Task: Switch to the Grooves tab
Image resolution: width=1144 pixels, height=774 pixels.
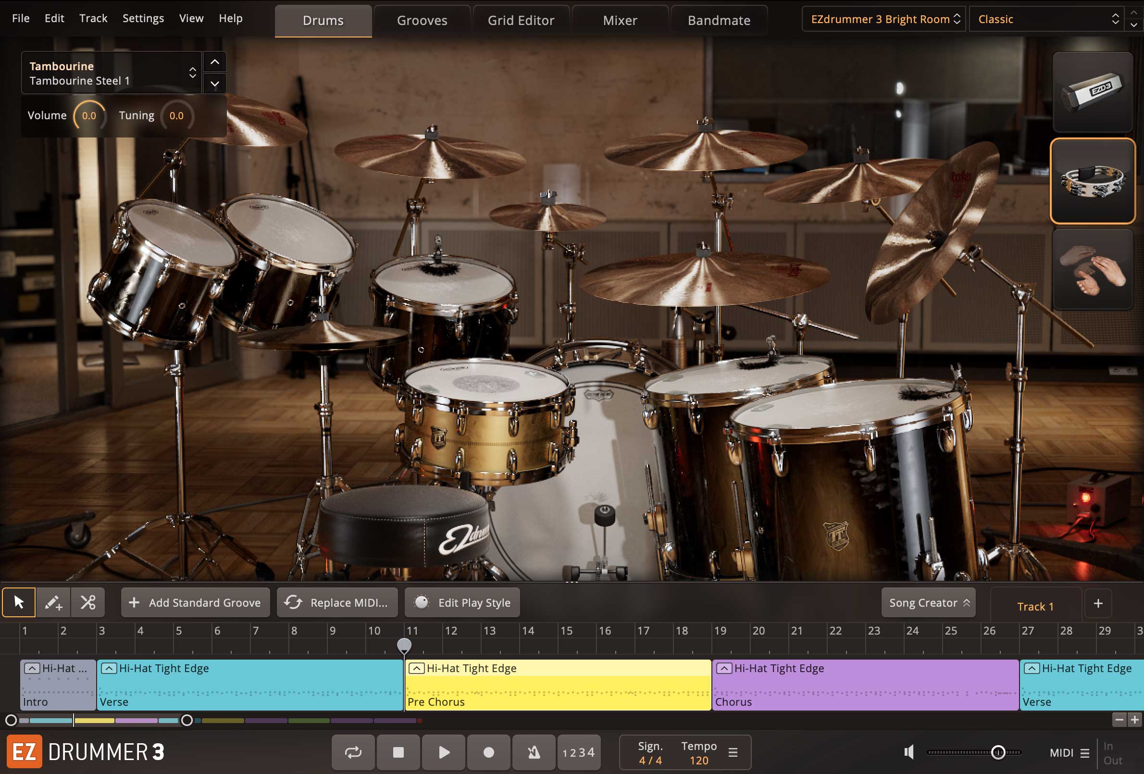Action: (x=422, y=21)
